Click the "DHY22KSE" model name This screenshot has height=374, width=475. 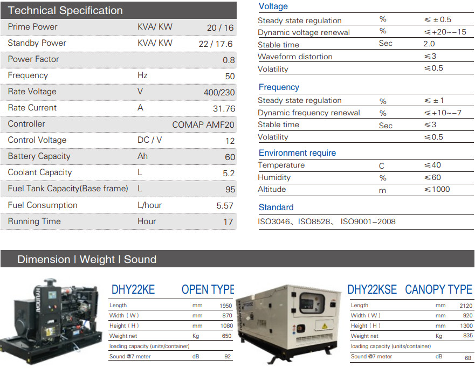[371, 289]
